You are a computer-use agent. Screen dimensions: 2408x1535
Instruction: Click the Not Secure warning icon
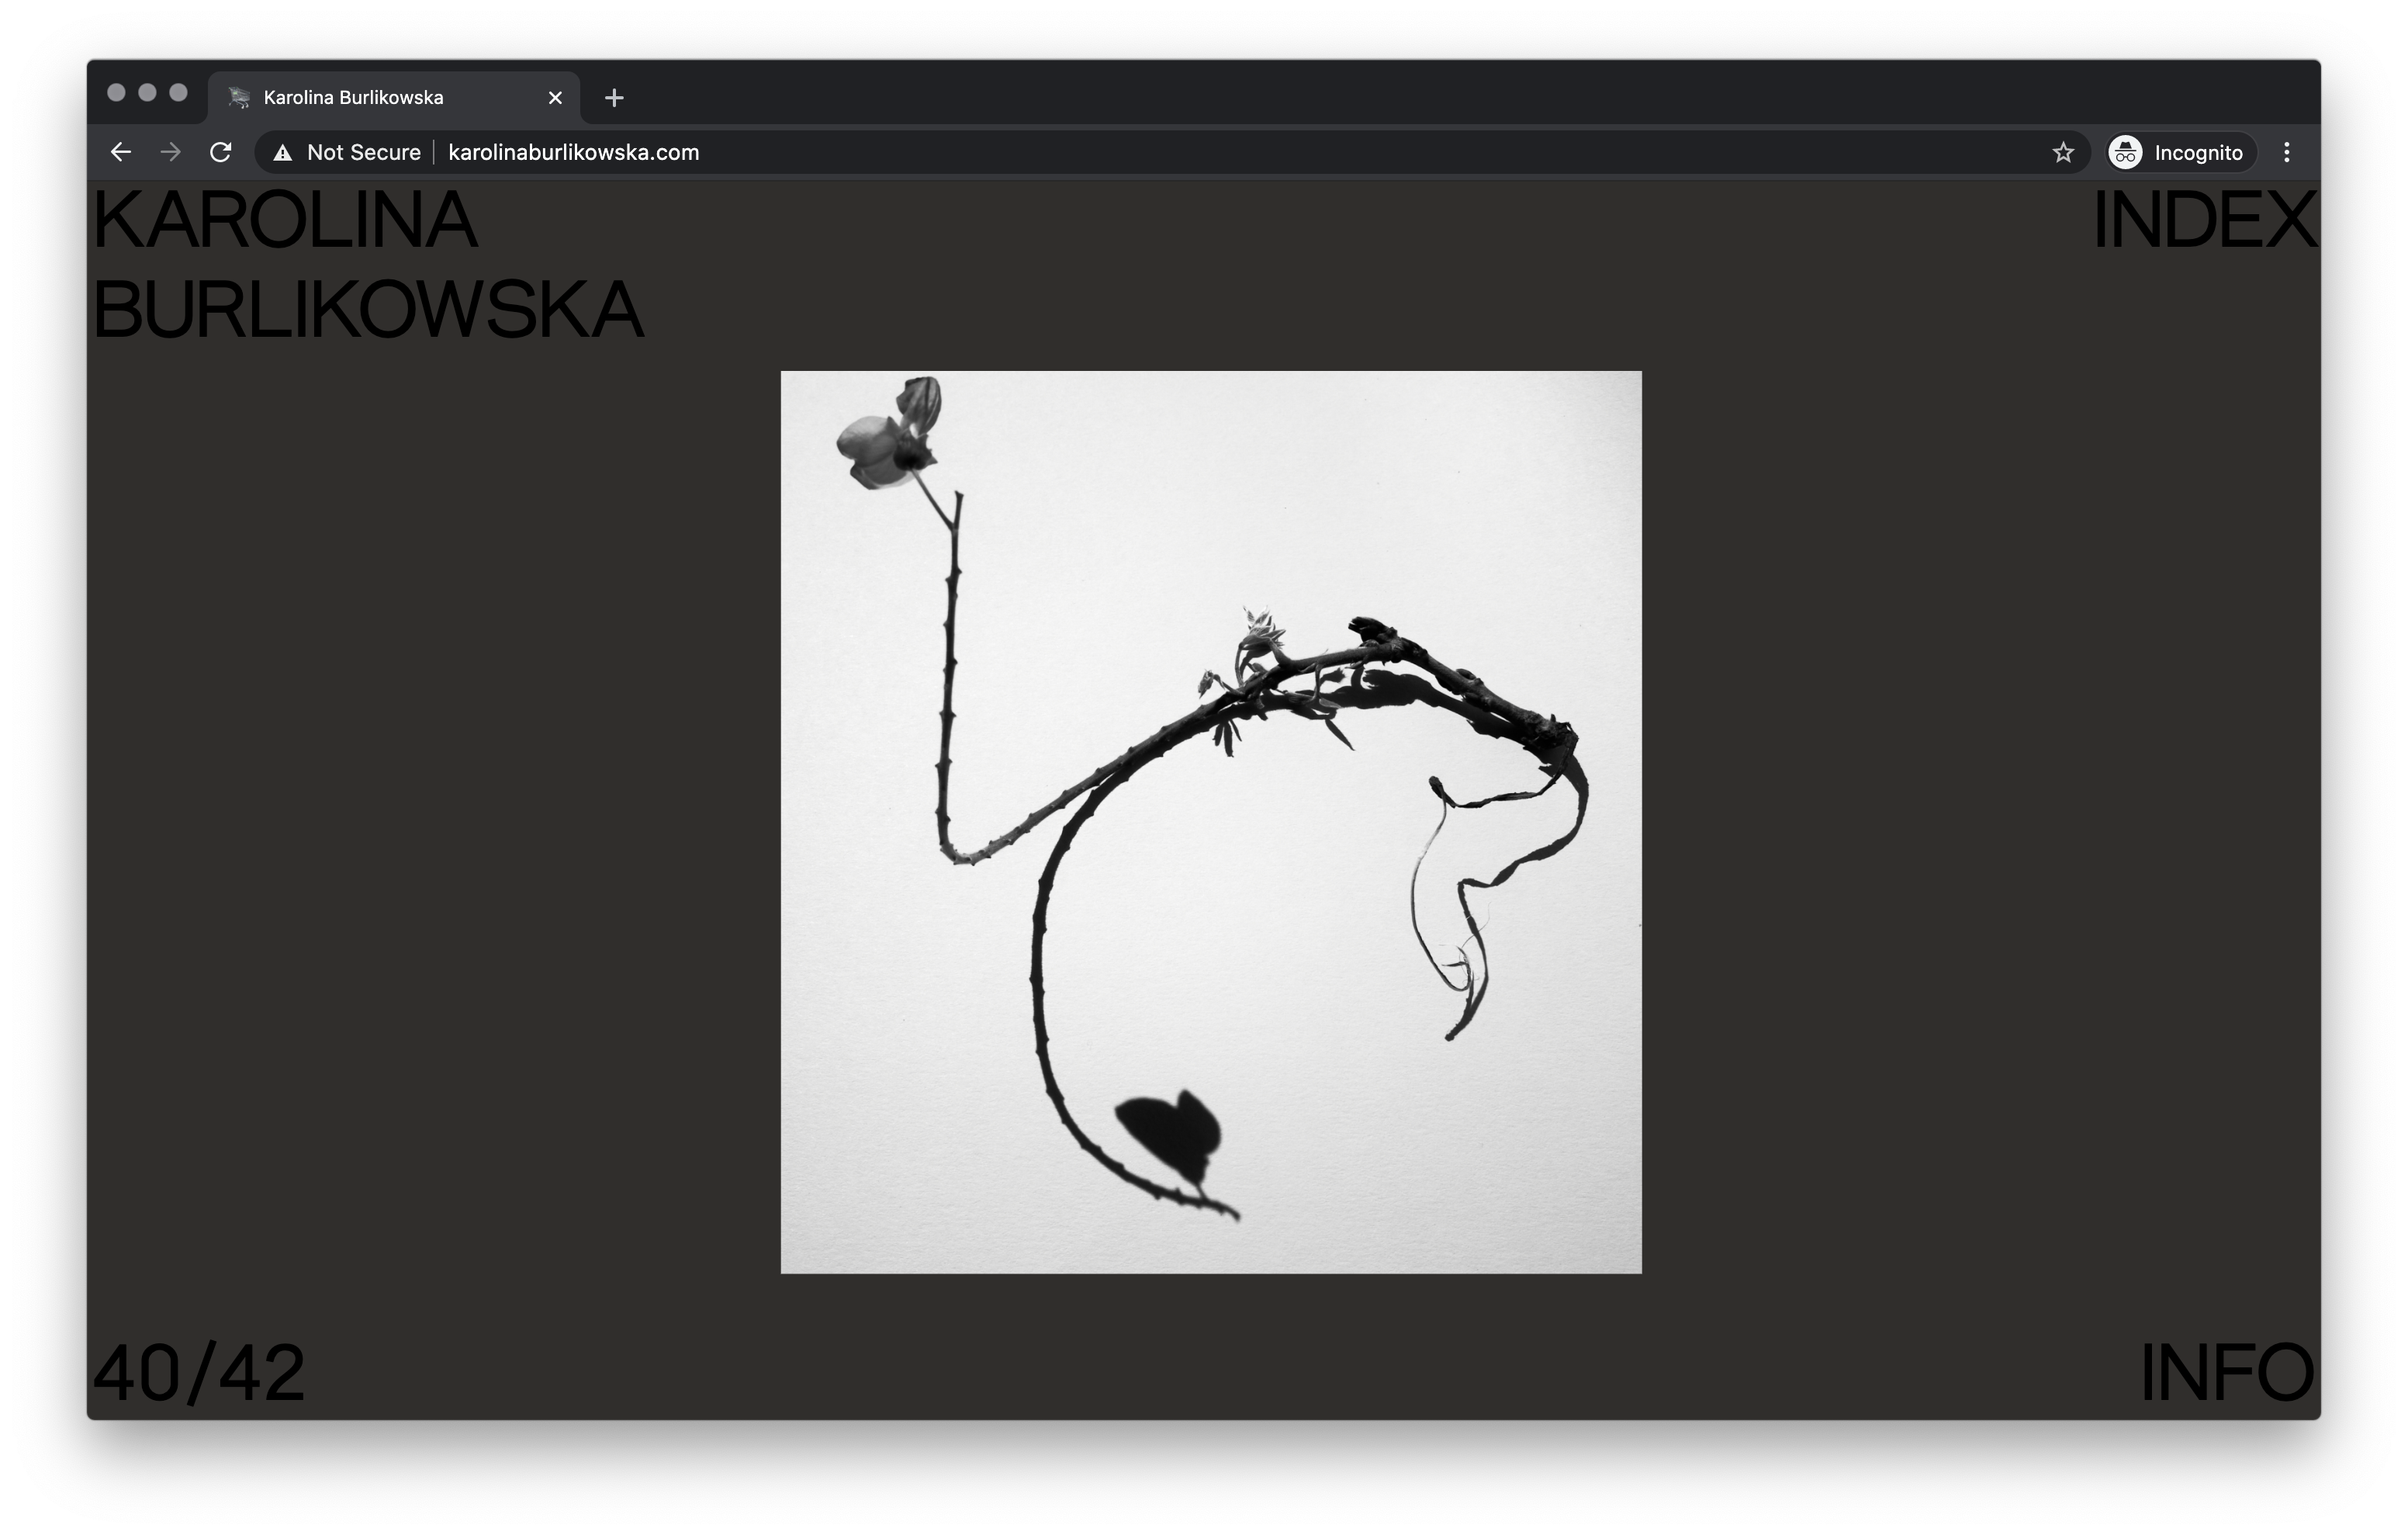[x=283, y=153]
